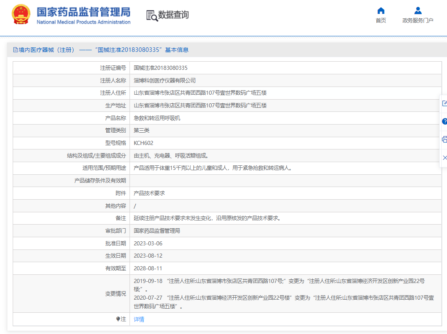Click the edit feedback icon on right sidebar
This screenshot has width=447, height=334.
point(445,103)
